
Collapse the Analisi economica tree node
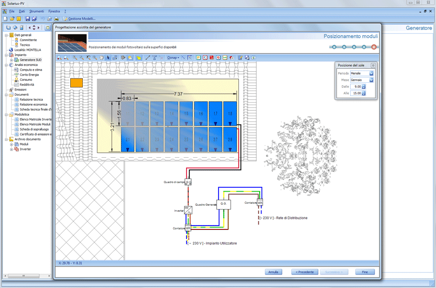pyautogui.click(x=6, y=64)
